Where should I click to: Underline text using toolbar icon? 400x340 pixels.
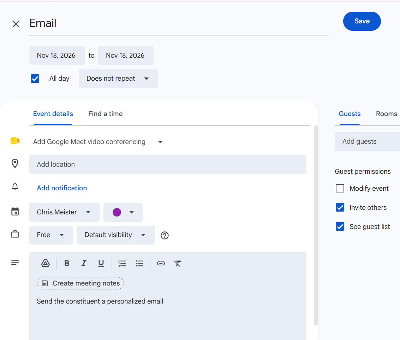pos(101,263)
